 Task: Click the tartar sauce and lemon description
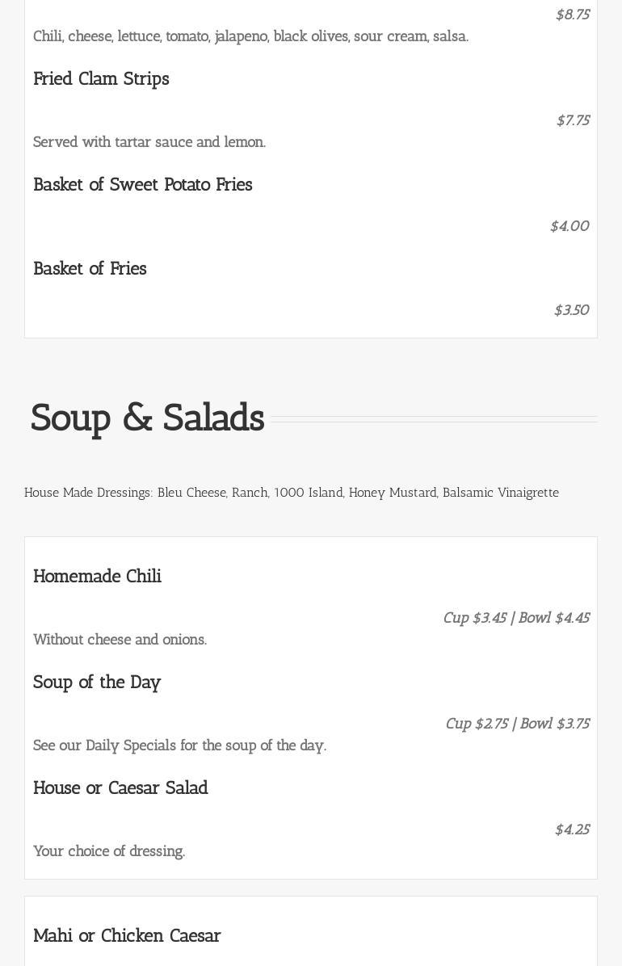click(149, 142)
